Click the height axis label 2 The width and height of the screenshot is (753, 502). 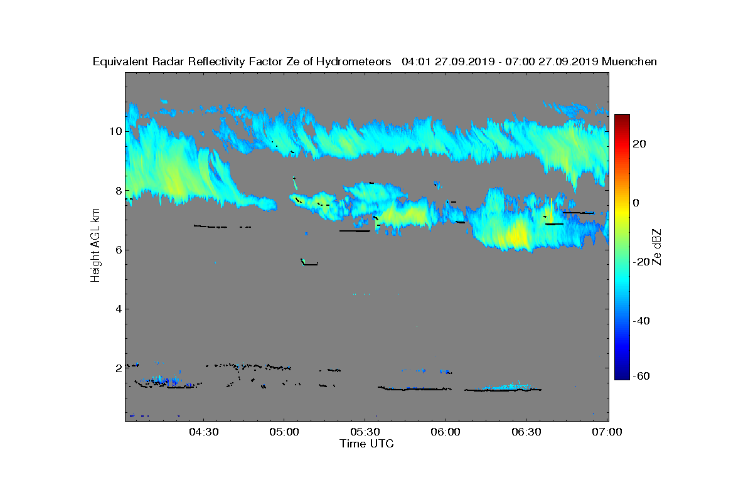click(x=117, y=368)
